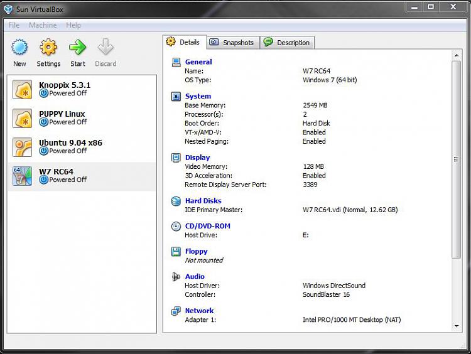Screen dimensions: 471x354
Task: Click the 'E:' host drive value
Action: point(305,235)
